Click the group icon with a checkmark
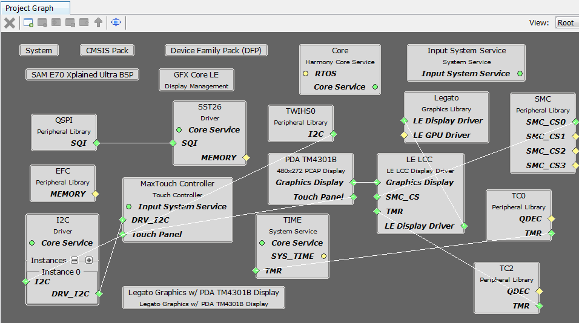This screenshot has height=323, width=579. [70, 23]
